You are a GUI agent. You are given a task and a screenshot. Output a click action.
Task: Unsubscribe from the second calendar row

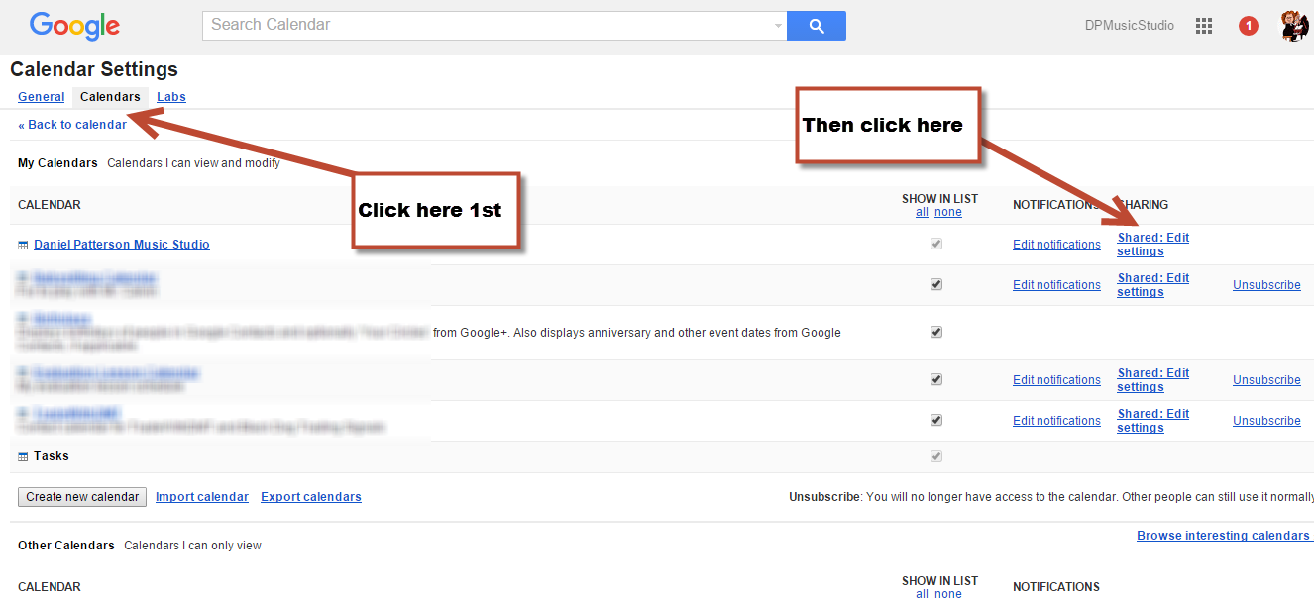[x=1266, y=285]
